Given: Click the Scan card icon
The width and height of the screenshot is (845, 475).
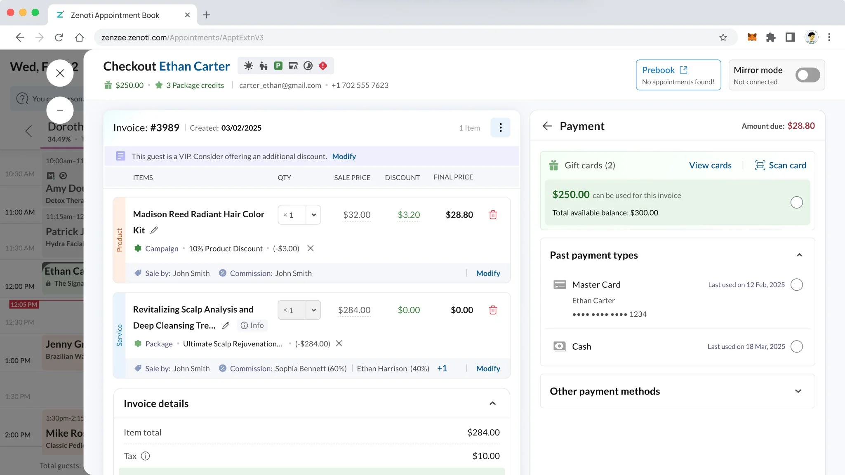Looking at the screenshot, I should (760, 165).
